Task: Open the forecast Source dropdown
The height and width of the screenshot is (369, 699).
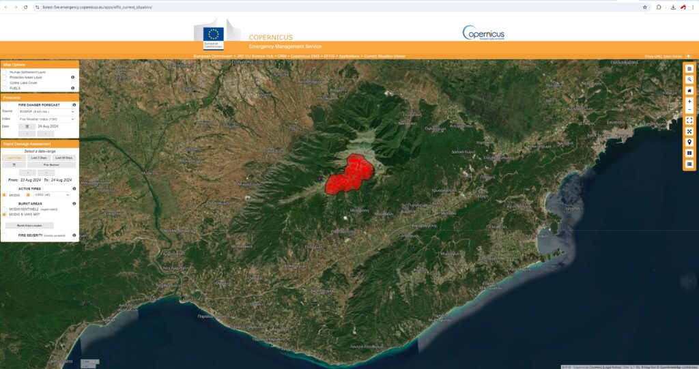Action: 46,111
